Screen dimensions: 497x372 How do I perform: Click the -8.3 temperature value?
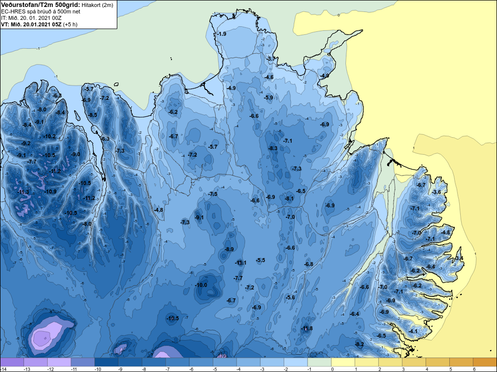point(273,148)
